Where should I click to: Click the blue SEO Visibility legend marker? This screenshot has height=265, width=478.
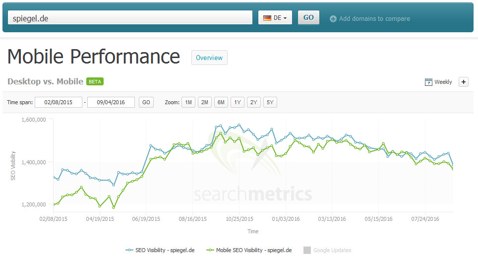coord(129,250)
